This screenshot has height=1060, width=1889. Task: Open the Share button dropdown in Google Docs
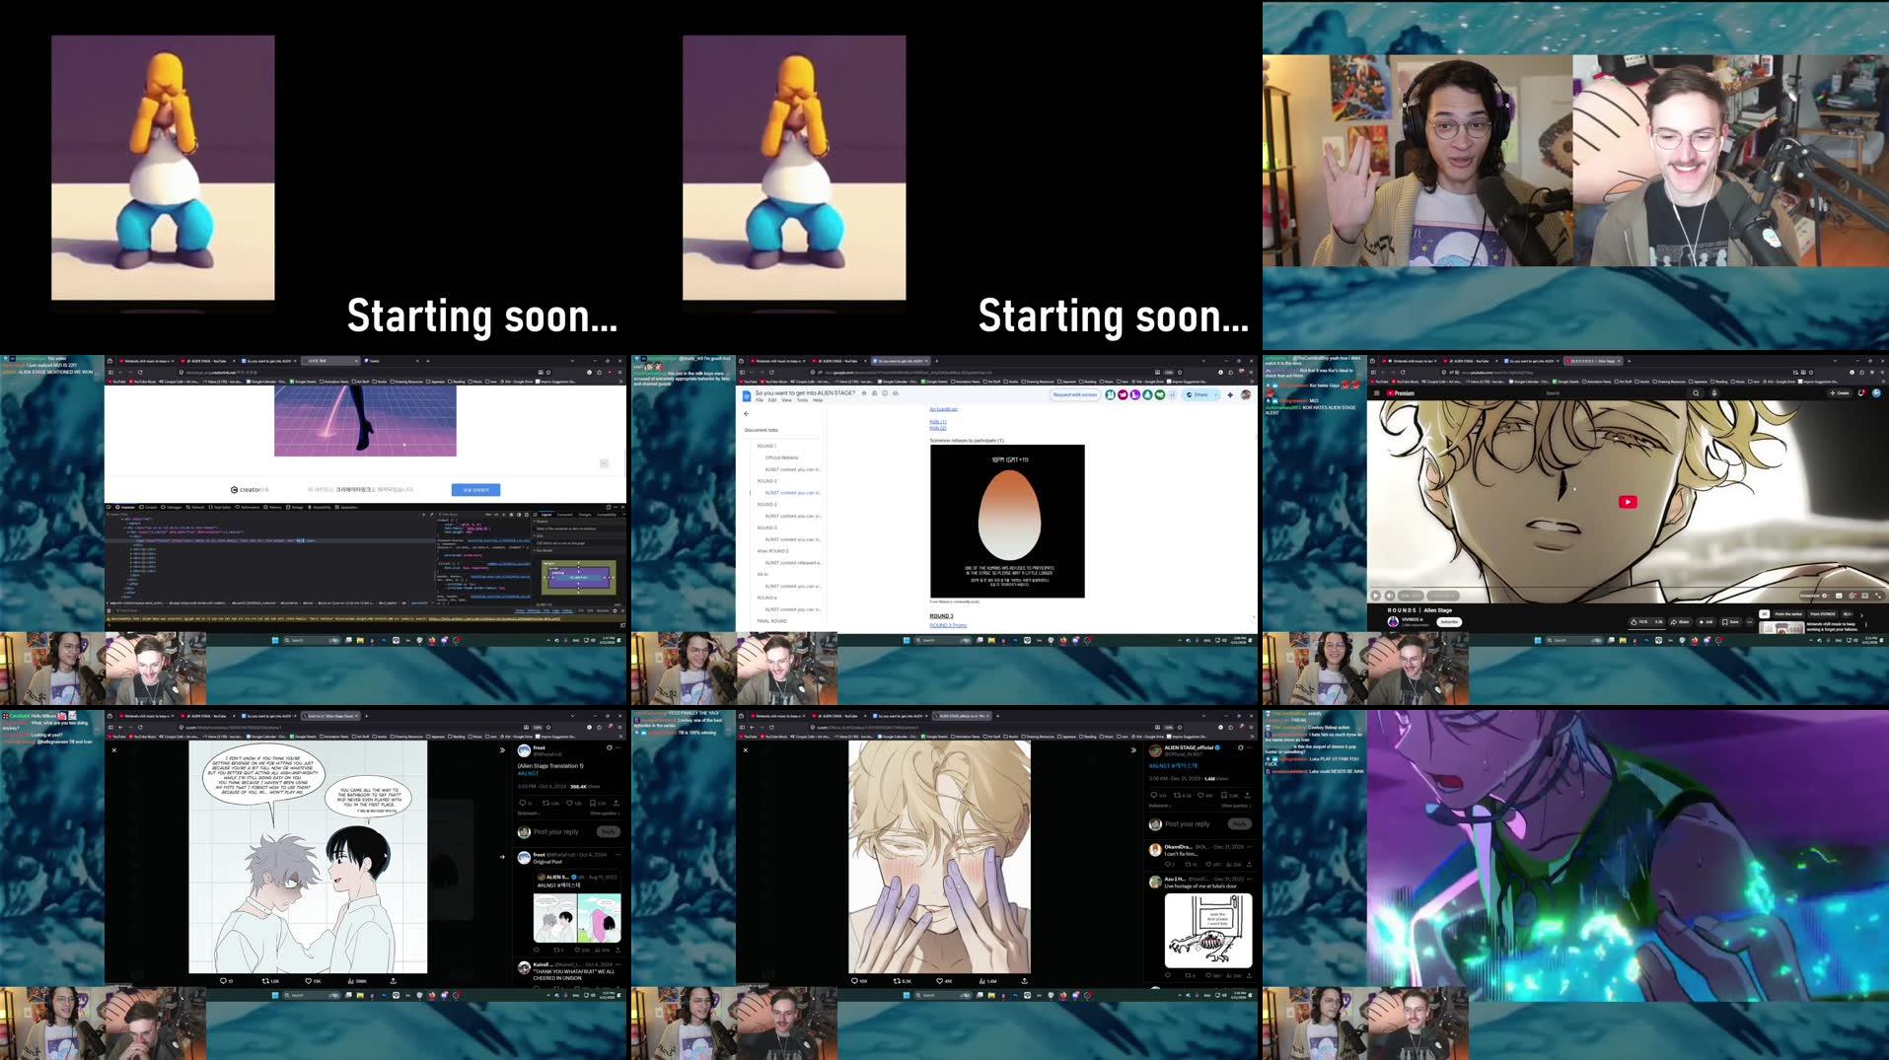tap(1216, 393)
